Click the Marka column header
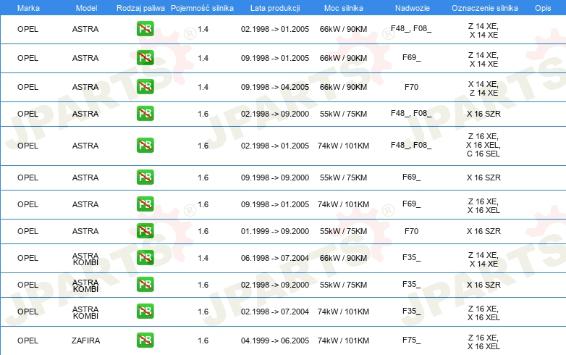The image size is (566, 355). 28,8
